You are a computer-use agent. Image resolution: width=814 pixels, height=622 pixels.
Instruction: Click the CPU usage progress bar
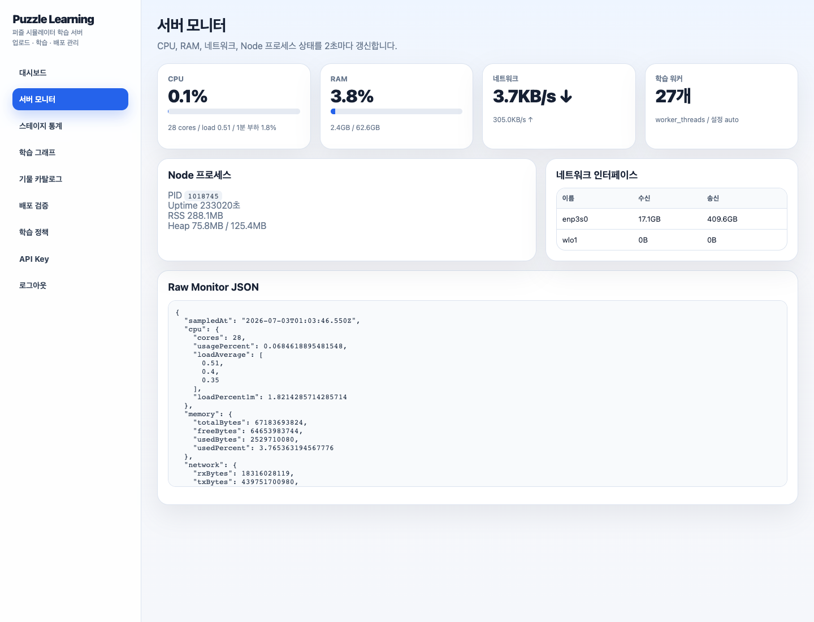click(234, 111)
